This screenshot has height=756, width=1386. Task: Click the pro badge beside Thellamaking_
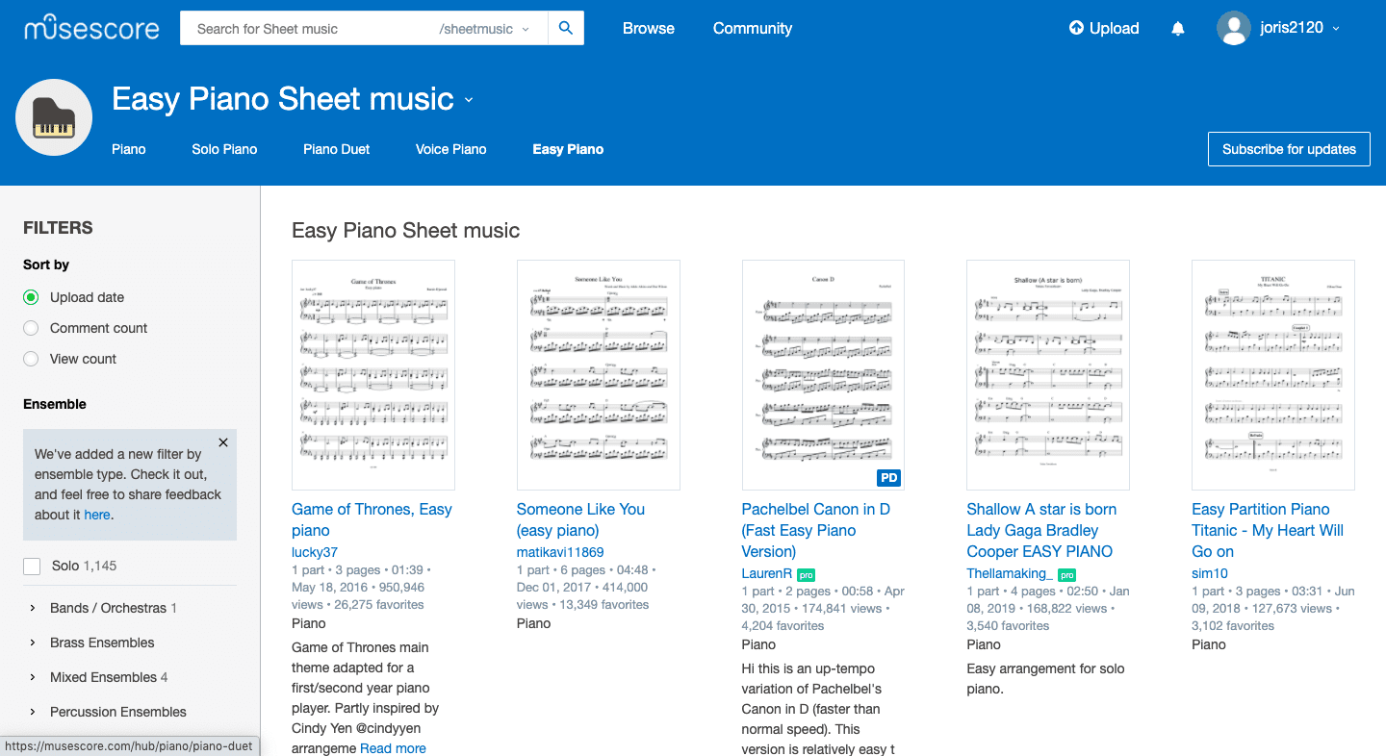pos(1066,574)
